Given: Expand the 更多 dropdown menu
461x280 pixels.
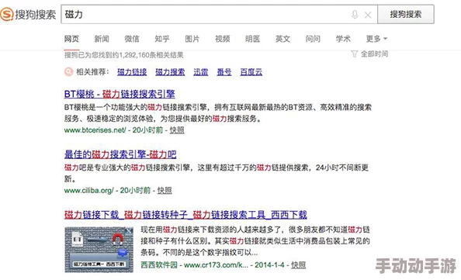Looking at the screenshot, I should (376, 39).
